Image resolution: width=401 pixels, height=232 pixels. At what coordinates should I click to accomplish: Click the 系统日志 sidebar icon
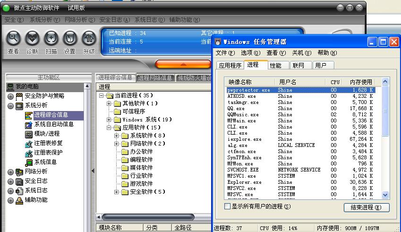(19, 191)
